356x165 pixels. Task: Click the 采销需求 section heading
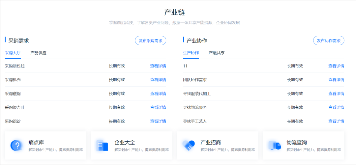(x=18, y=41)
